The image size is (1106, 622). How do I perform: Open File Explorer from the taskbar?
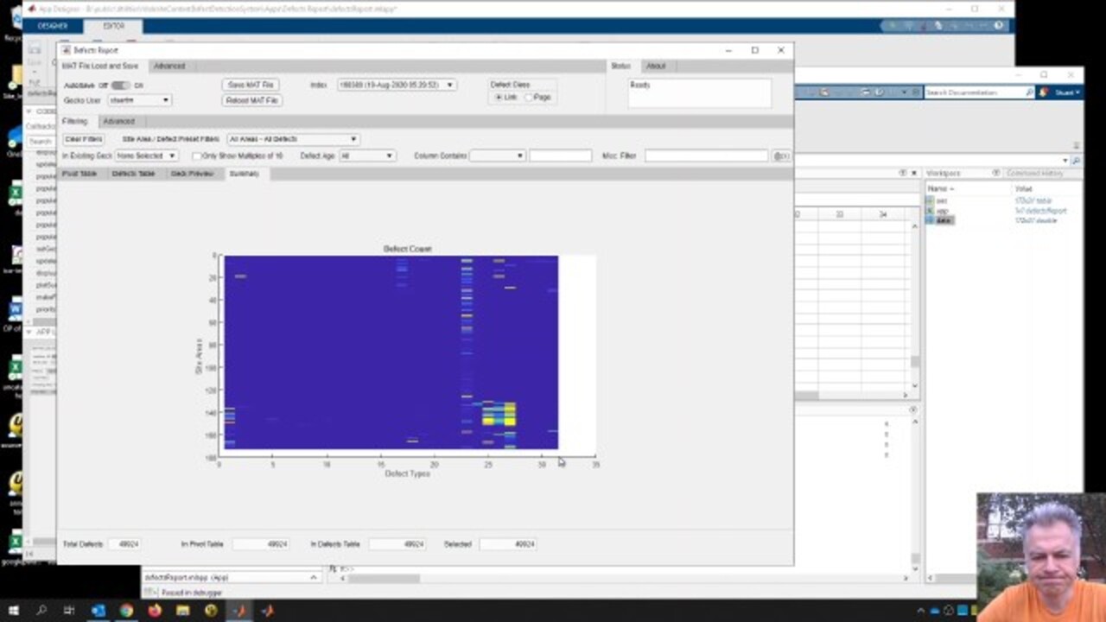pos(182,611)
